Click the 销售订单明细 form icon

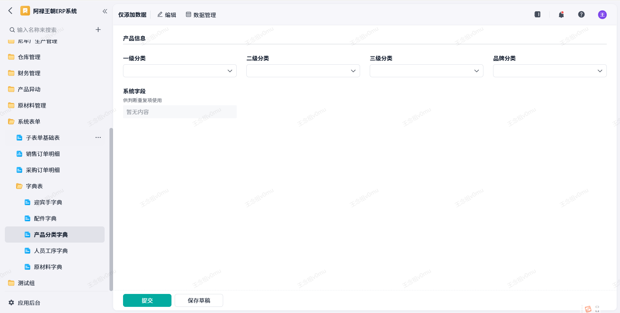coord(19,154)
